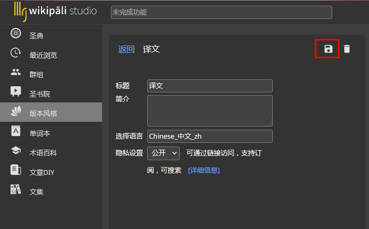Image resolution: width=369 pixels, height=229 pixels.
Task: Click the letter A book icon beside 单词本
Action: click(x=16, y=131)
